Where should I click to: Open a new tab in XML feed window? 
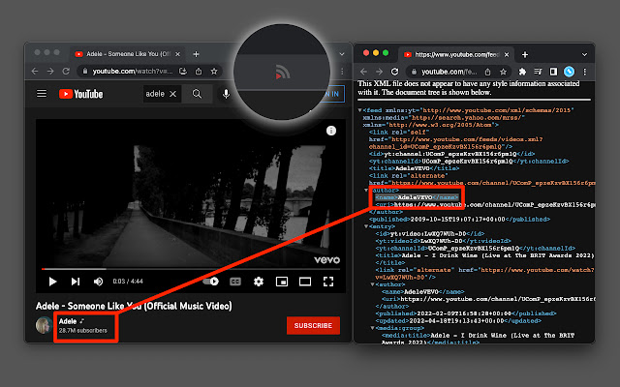525,55
